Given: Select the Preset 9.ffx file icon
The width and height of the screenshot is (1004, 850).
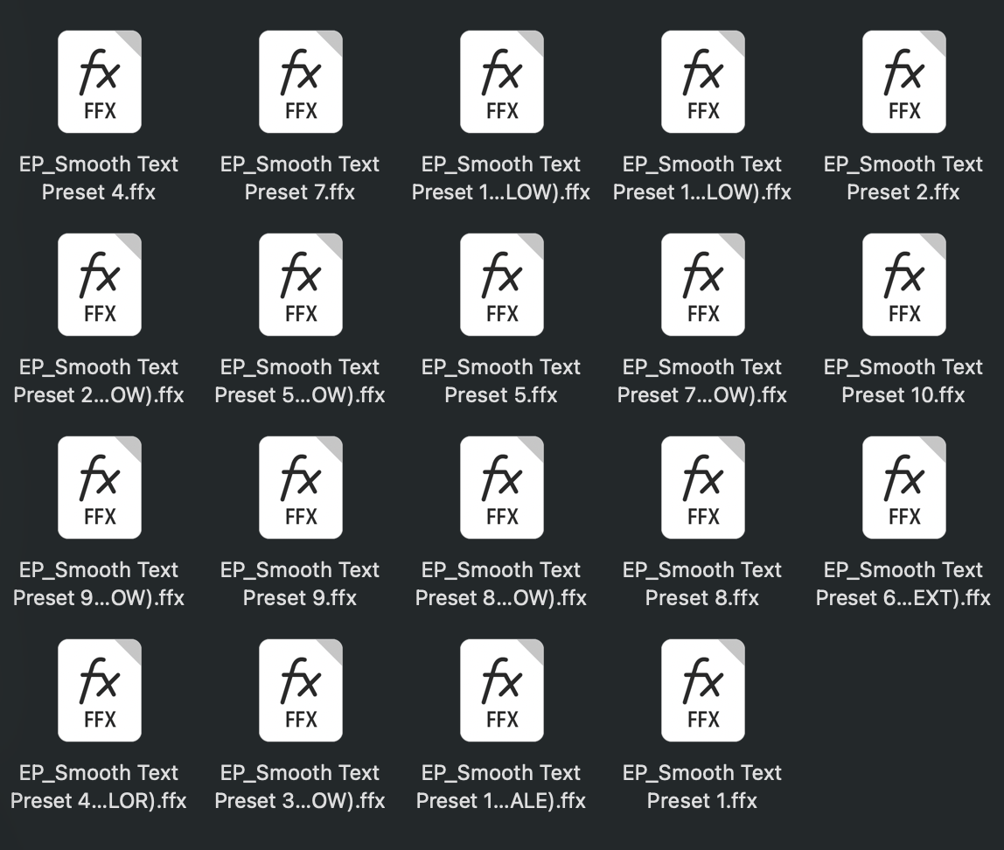Looking at the screenshot, I should pyautogui.click(x=301, y=488).
